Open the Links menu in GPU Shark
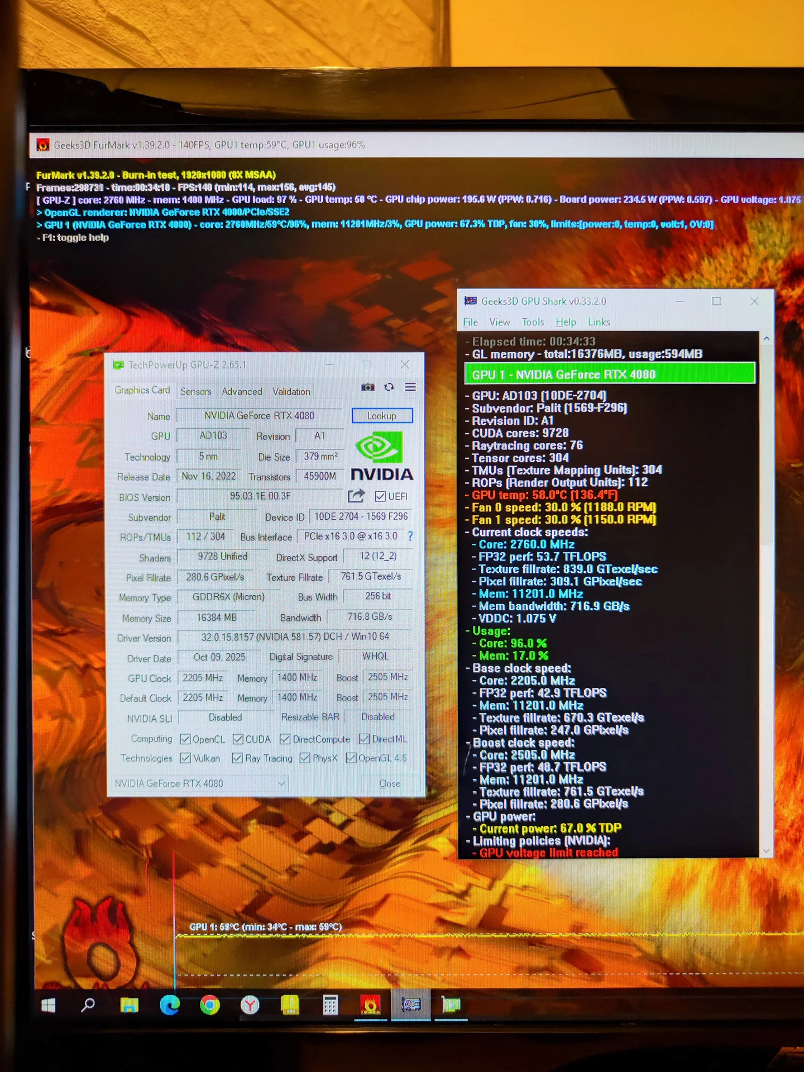Viewport: 804px width, 1072px height. 599,322
